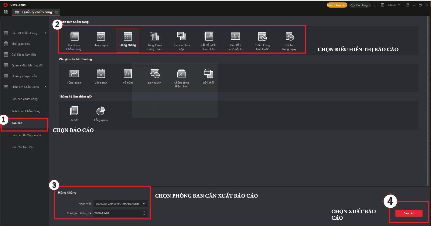Click the red Báo cáo export button
431x226 pixels.
pos(409,213)
